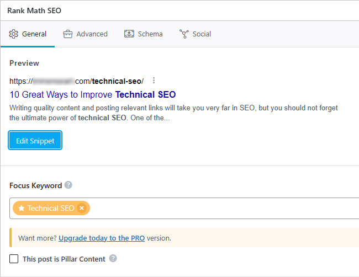Check This post is Pillar Content

[x=14, y=259]
